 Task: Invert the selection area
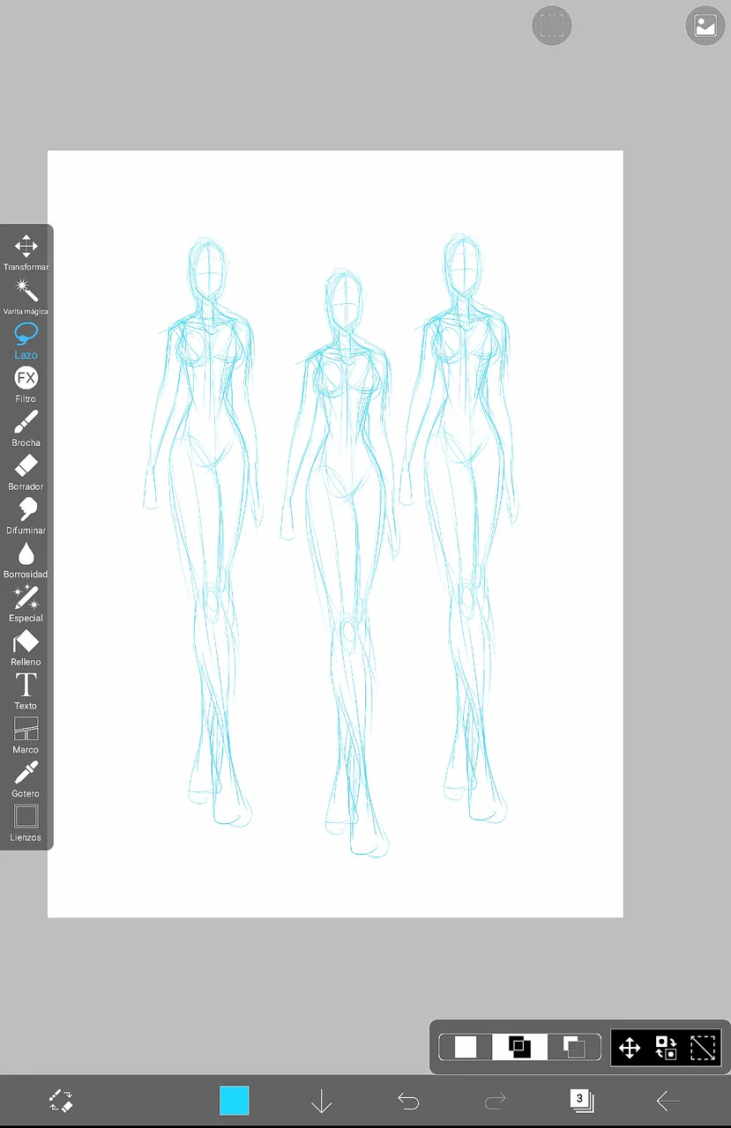[666, 1048]
